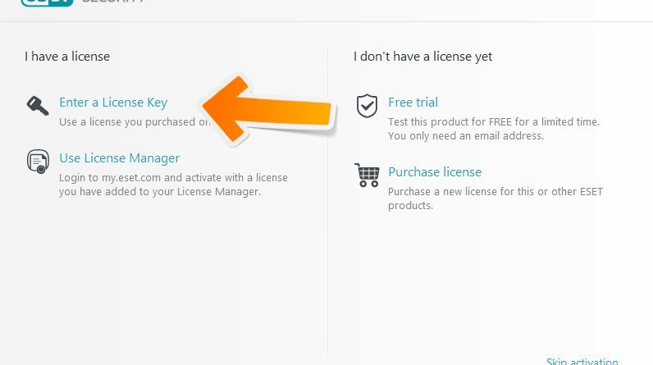
Task: Click the 'I have a license' heading
Action: click(67, 57)
